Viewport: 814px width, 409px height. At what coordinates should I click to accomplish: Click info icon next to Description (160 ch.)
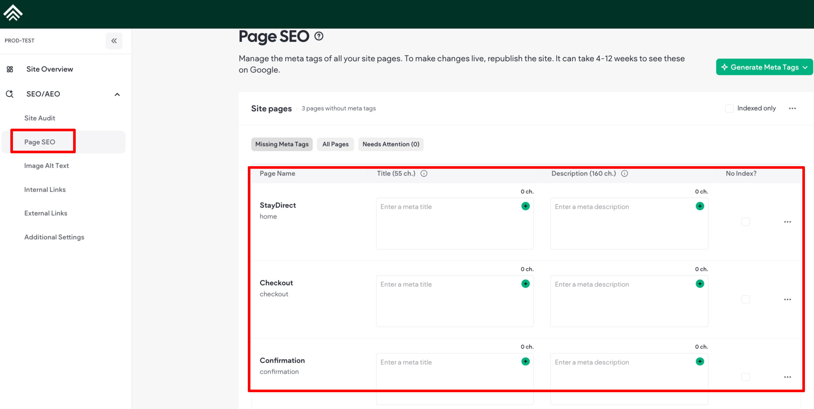(624, 174)
